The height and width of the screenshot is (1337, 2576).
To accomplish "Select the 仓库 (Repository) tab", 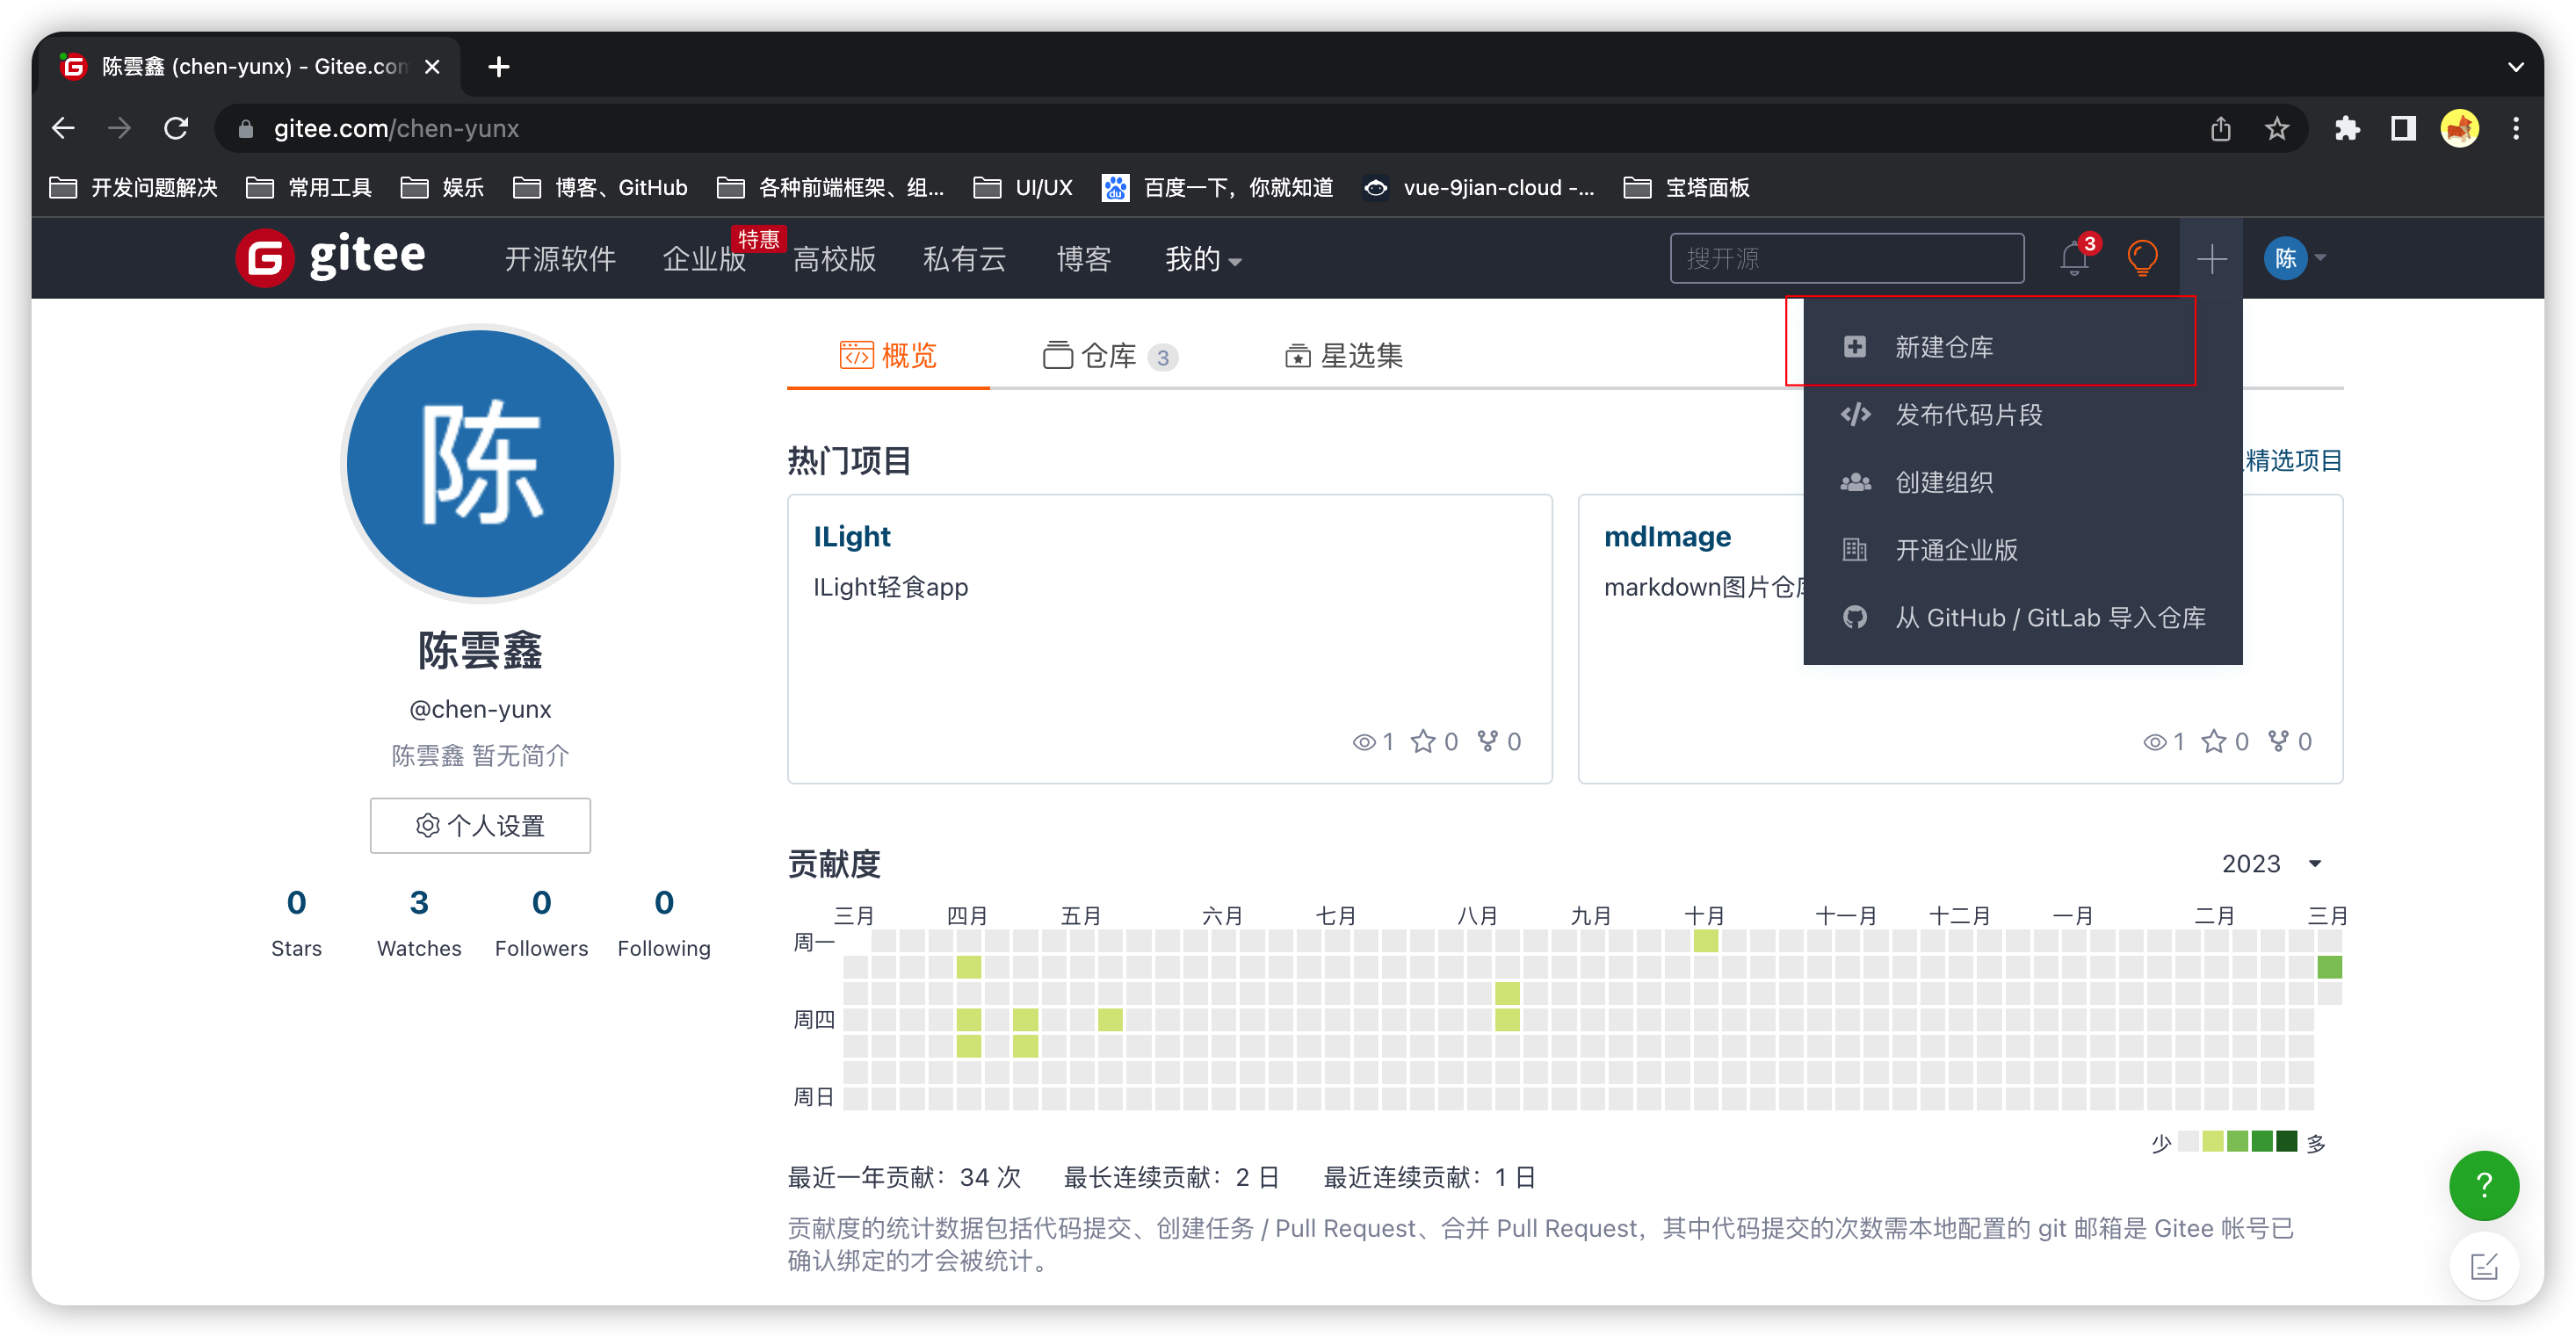I will click(x=1107, y=356).
